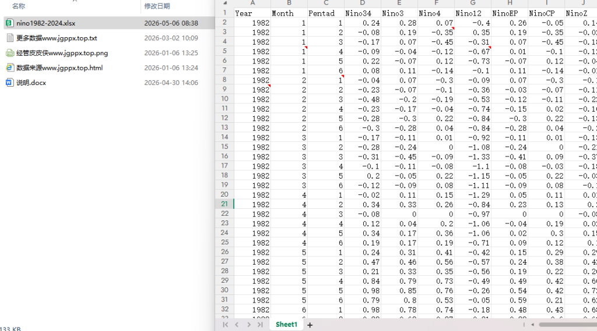Image resolution: width=597 pixels, height=331 pixels.
Task: Jump to last sheet using navigation arrow
Action: [x=261, y=325]
